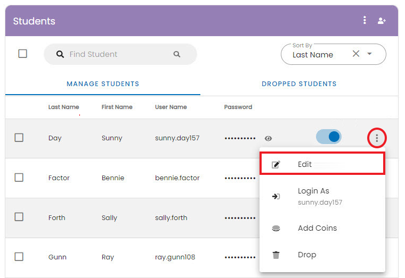Open Sunny Day's row options menu
The image size is (405, 278).
(x=377, y=138)
